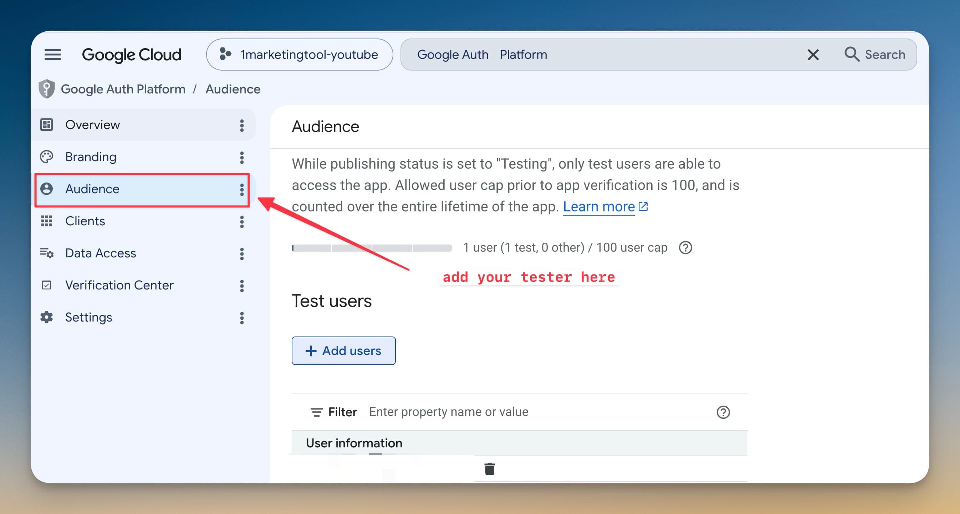Clear the search box with X
Viewport: 960px width, 514px height.
(813, 55)
